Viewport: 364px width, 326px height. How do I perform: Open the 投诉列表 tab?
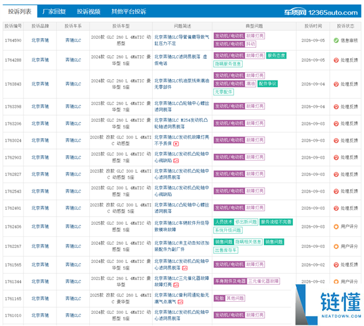pyautogui.click(x=20, y=12)
